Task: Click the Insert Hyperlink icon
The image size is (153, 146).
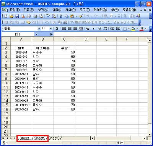Action: pos(106,16)
